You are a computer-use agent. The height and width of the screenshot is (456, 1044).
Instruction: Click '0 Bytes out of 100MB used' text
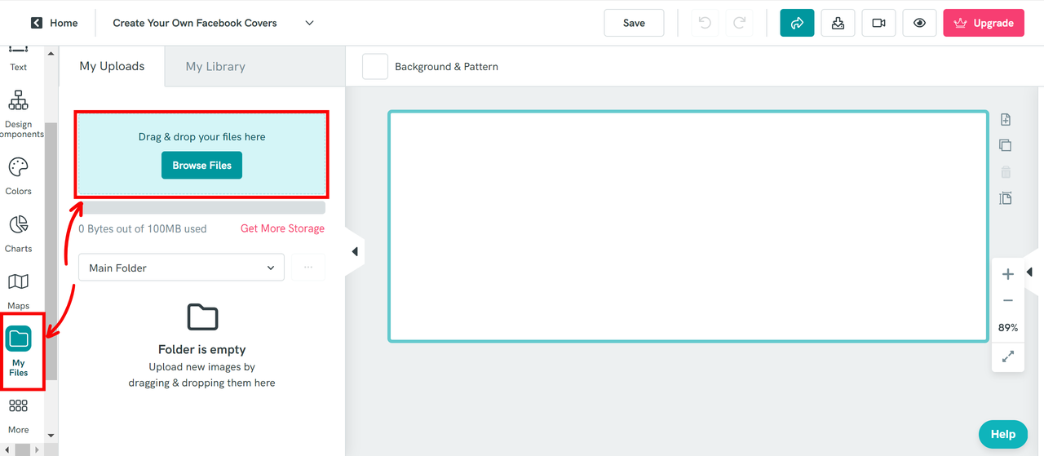coord(143,229)
